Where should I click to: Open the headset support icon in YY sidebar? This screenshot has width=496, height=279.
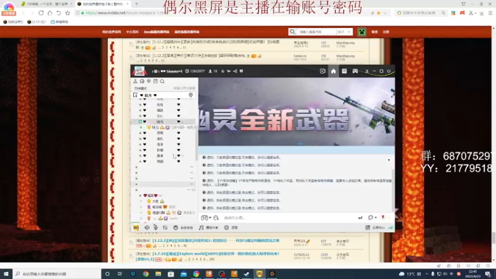142,81
